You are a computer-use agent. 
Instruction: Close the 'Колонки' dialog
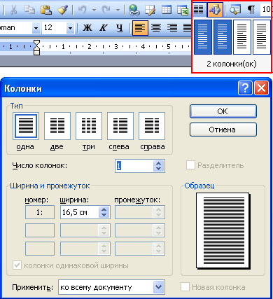(261, 88)
